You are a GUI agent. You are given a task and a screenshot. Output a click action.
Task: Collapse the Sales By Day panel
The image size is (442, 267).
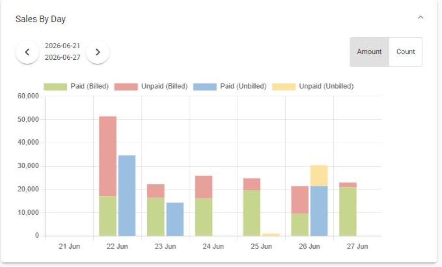[420, 18]
